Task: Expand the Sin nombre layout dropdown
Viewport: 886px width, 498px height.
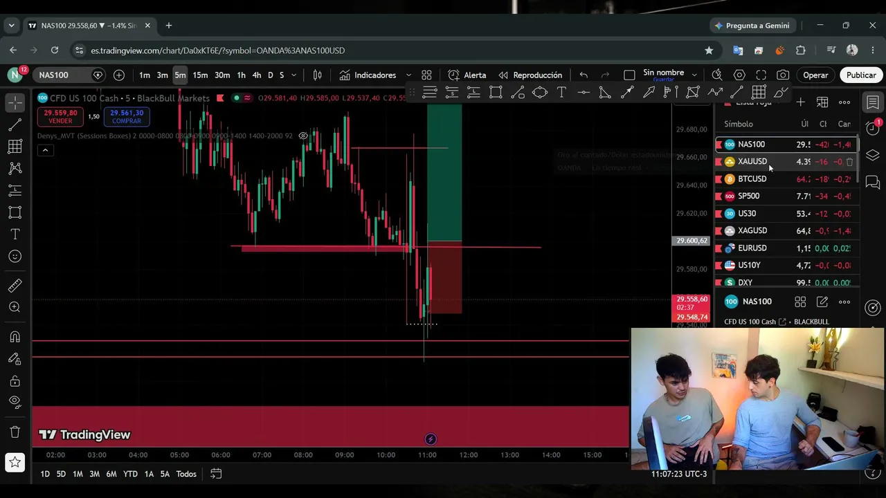Action: click(x=695, y=75)
